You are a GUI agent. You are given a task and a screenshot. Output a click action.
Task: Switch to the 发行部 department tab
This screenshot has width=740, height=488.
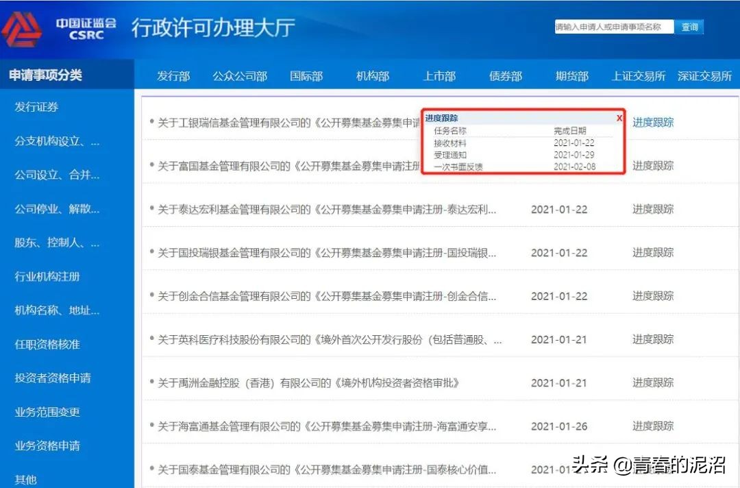pyautogui.click(x=173, y=76)
